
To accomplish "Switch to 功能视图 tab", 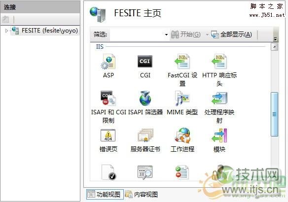I will click(105, 195).
